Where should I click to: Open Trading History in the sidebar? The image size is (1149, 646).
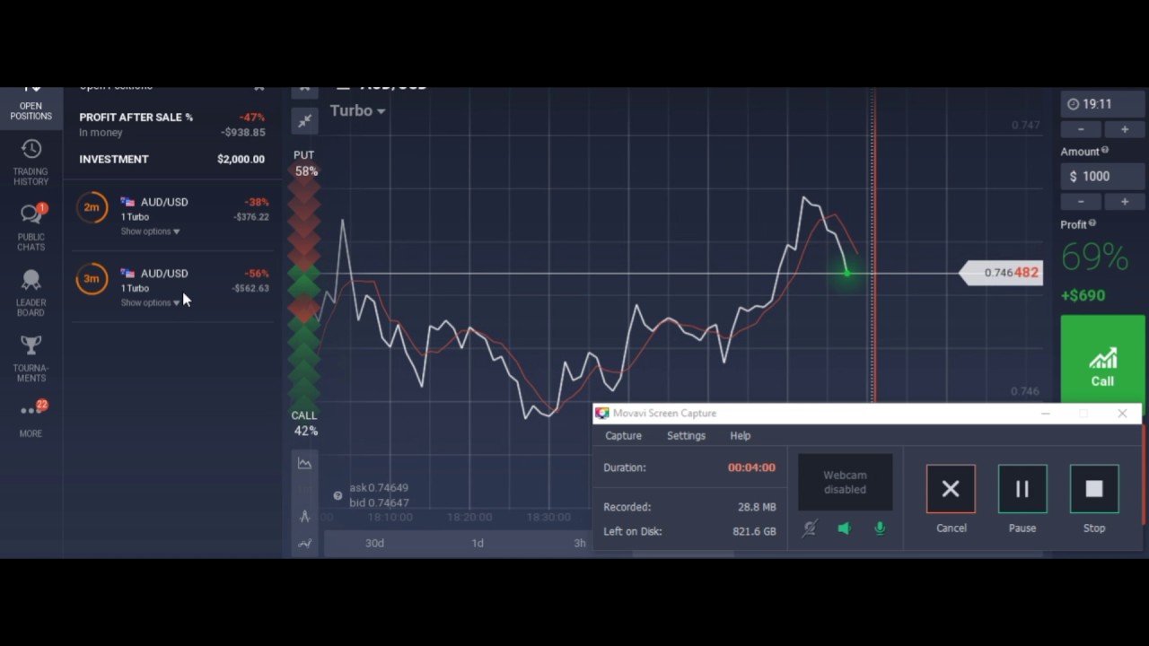[31, 162]
